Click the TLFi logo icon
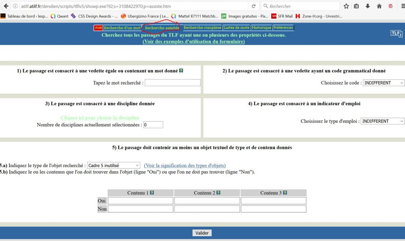The width and height of the screenshot is (405, 241). pos(397,34)
